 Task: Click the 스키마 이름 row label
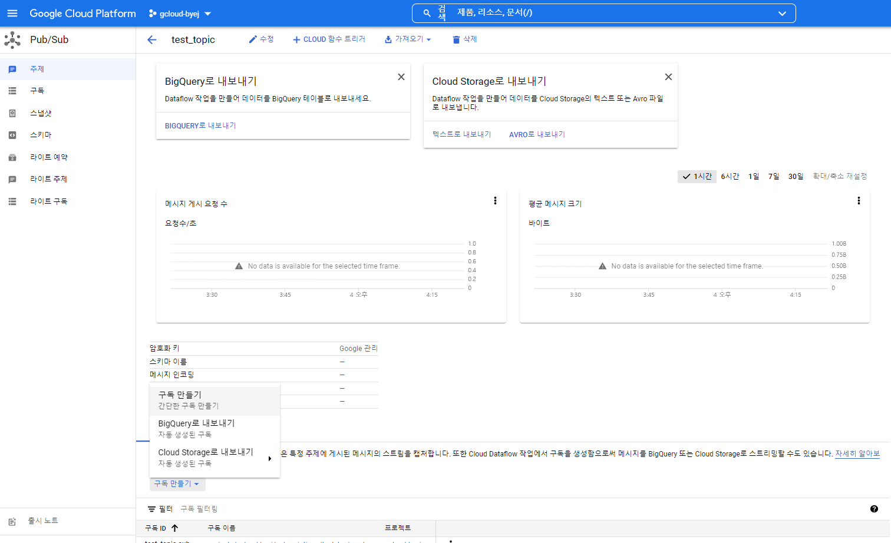click(x=168, y=362)
